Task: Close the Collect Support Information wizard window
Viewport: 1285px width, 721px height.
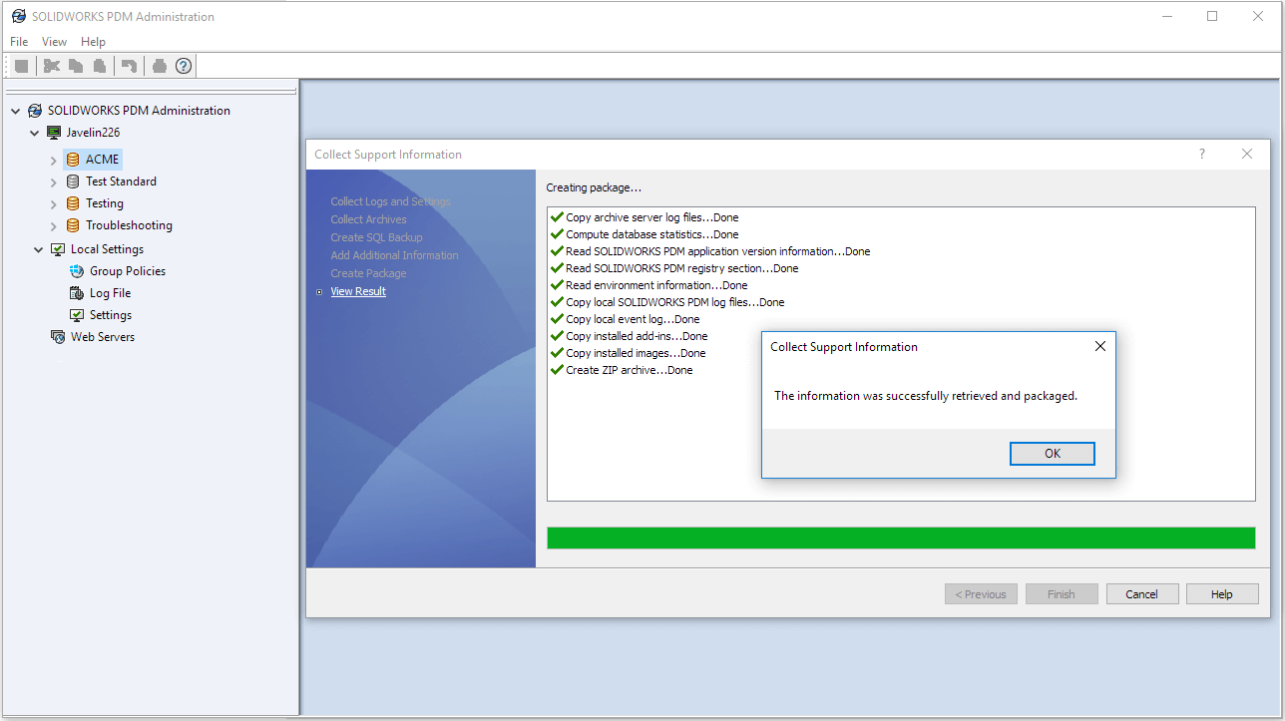Action: (x=1247, y=155)
